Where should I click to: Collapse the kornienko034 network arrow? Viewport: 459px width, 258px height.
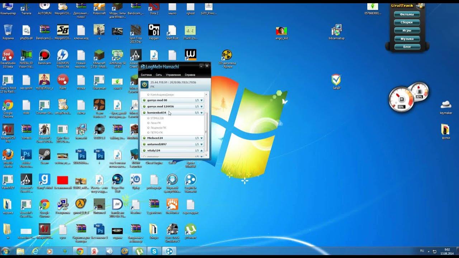point(202,113)
